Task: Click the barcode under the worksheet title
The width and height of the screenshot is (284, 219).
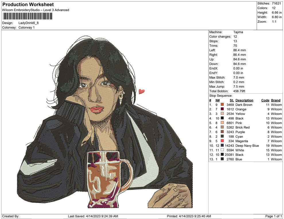Action: [x=28, y=16]
